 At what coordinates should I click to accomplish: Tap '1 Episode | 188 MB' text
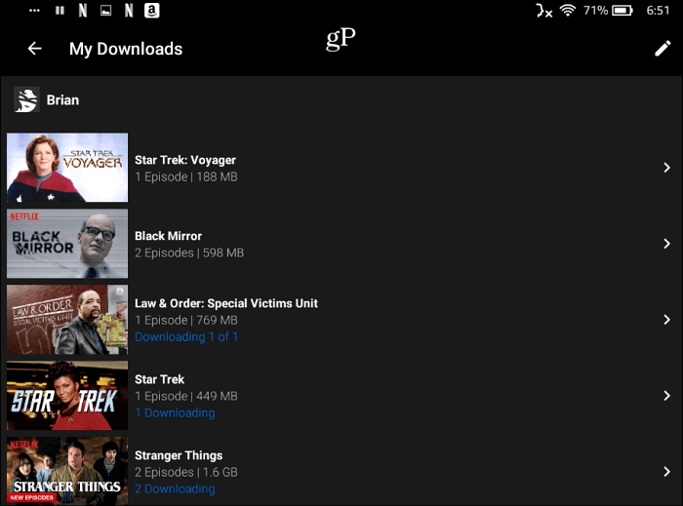(x=186, y=177)
